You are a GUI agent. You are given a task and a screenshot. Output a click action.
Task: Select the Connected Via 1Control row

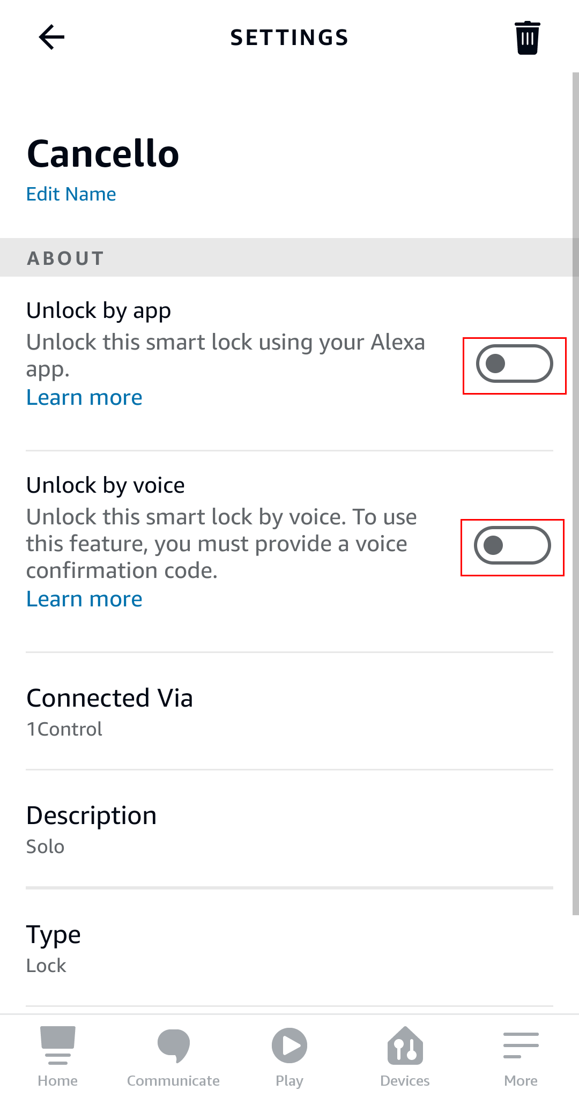pos(289,712)
